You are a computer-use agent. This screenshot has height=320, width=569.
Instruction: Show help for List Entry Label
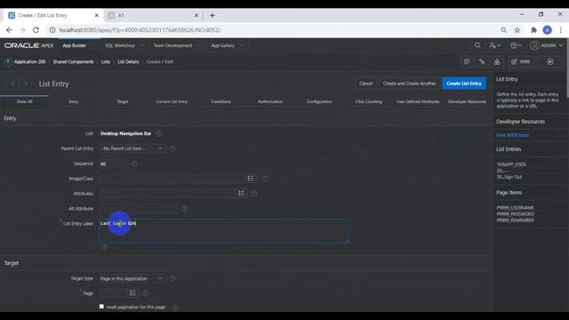(x=105, y=247)
